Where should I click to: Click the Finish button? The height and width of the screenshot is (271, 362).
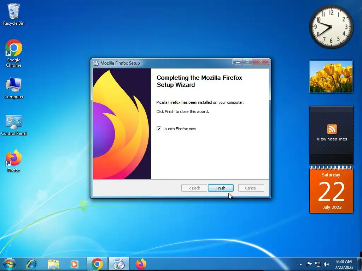coord(221,188)
